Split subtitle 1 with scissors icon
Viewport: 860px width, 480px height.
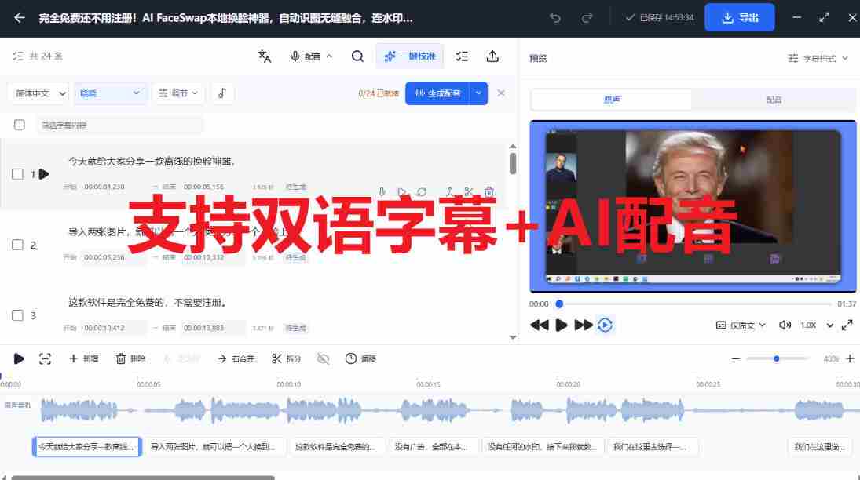[x=468, y=192]
